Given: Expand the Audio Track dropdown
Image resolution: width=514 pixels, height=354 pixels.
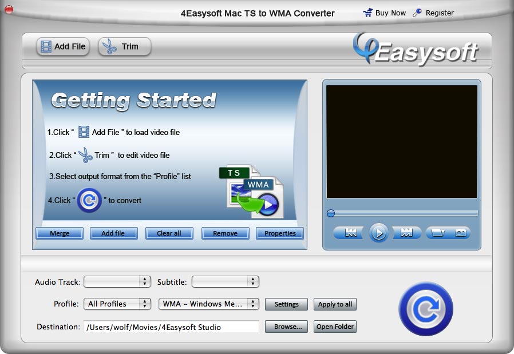Looking at the screenshot, I should [x=117, y=281].
